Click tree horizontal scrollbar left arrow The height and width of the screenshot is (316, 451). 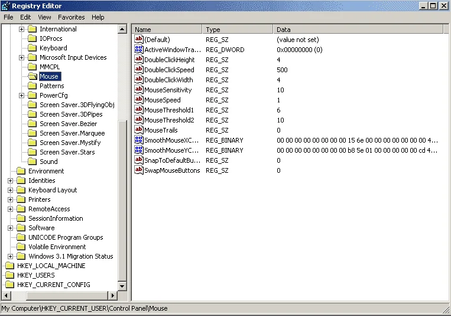tap(7, 295)
